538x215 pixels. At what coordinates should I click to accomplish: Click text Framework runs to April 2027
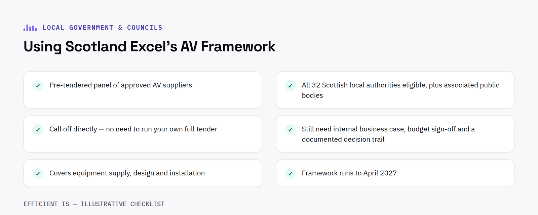(349, 173)
